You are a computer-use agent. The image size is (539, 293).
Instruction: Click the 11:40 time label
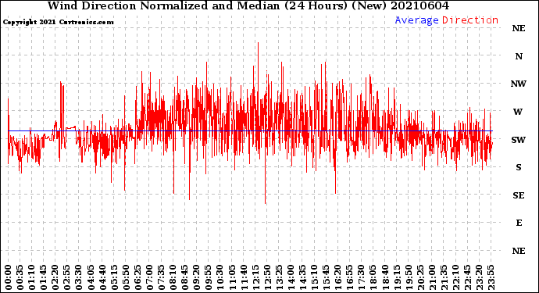click(x=244, y=277)
